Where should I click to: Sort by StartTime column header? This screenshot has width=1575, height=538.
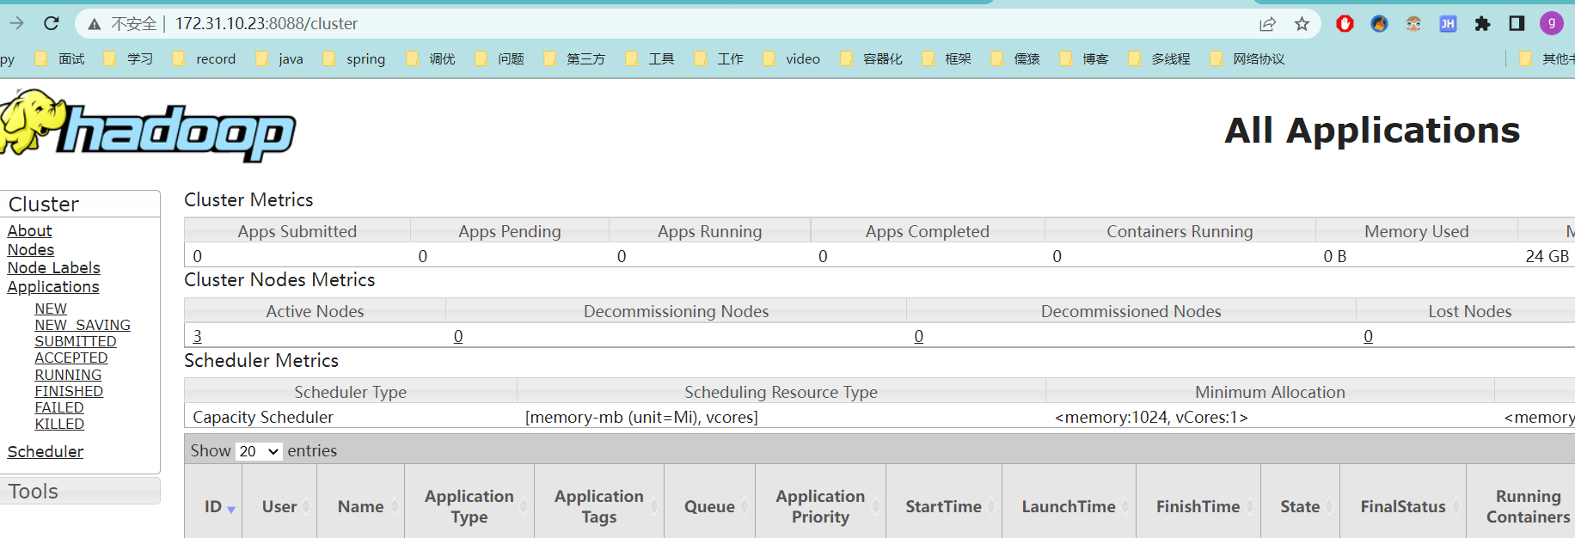(x=943, y=507)
